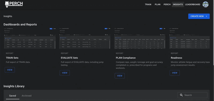Switch to the Archived tab
Viewport: 214px width, 101px height.
26,96
